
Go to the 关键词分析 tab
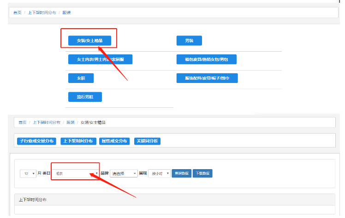pyautogui.click(x=147, y=141)
